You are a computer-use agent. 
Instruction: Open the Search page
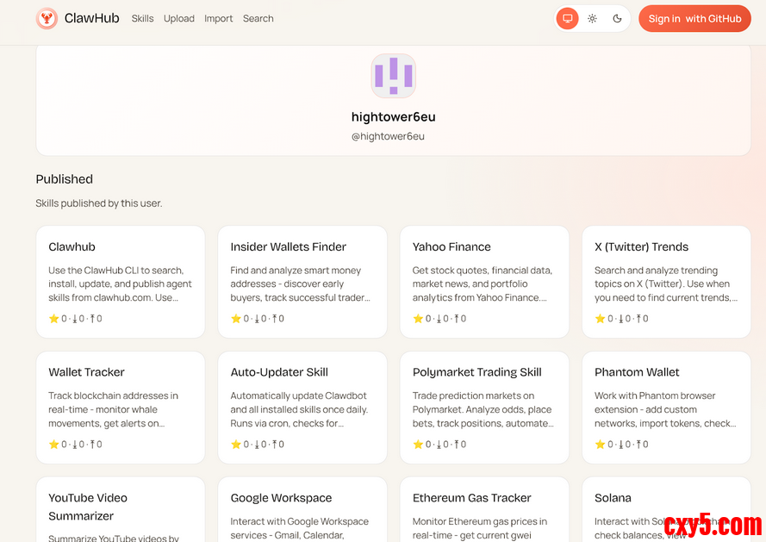(258, 18)
